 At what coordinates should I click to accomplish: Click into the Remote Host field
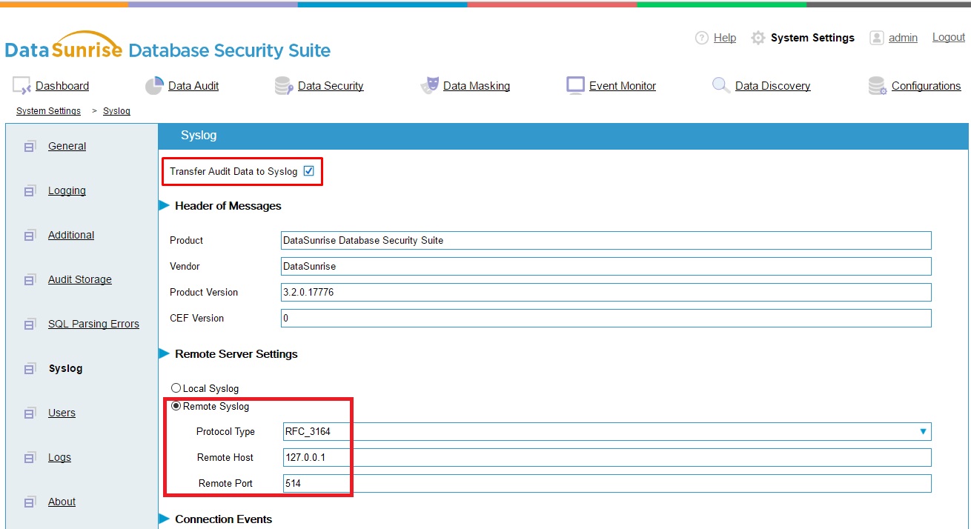[x=606, y=457]
